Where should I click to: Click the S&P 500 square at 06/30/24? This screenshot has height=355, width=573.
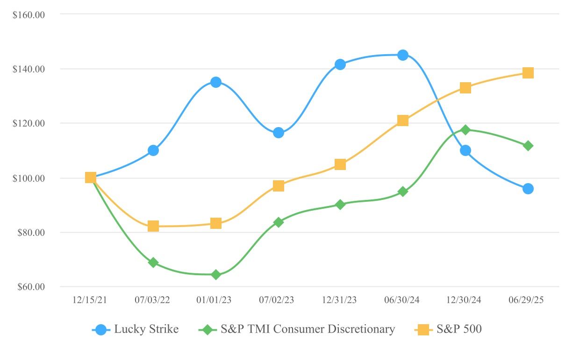(403, 121)
